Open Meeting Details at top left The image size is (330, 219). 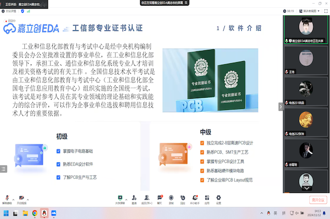(x=9, y=10)
